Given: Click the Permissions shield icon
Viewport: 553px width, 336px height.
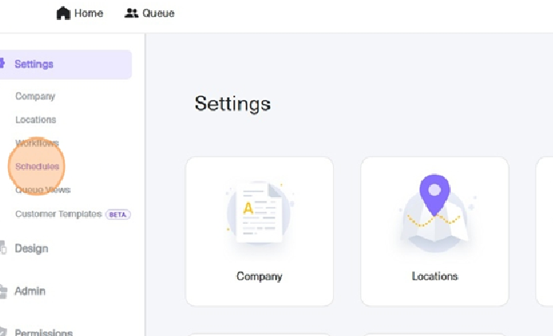Looking at the screenshot, I should (3, 332).
